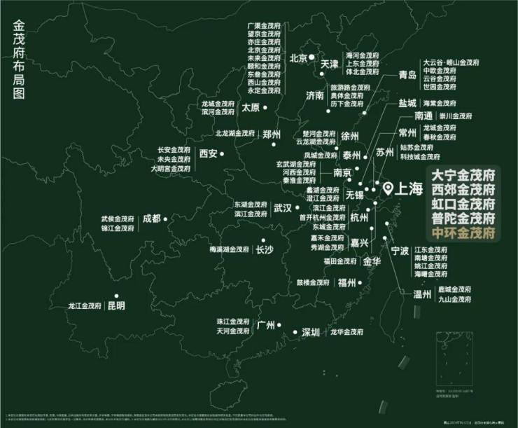Click 姑苏金茂府 beside 苏州
Viewport: 518px width, 428px height.
click(416, 147)
